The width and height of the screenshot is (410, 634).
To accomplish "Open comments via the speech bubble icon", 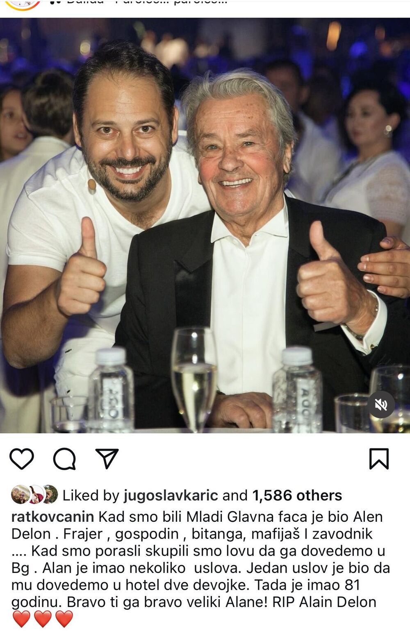I will pyautogui.click(x=64, y=459).
